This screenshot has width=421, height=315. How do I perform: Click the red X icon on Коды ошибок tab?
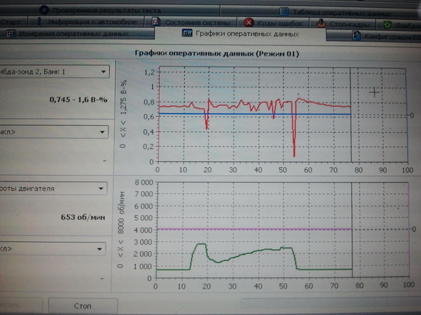point(248,24)
